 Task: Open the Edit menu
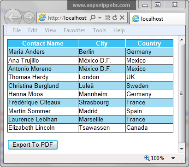33,30
